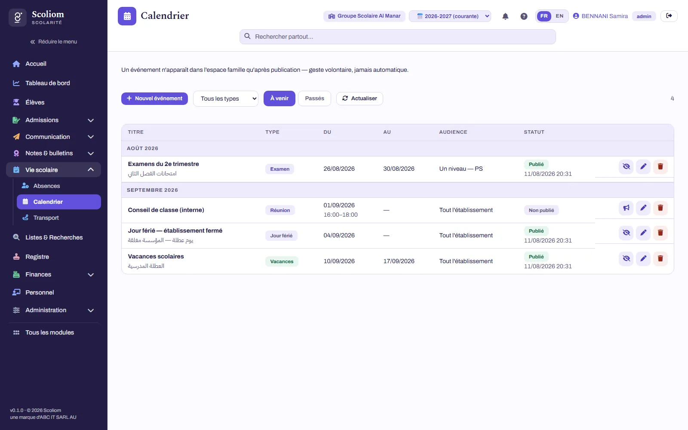Delete the Conseil de classe event

[x=660, y=208]
